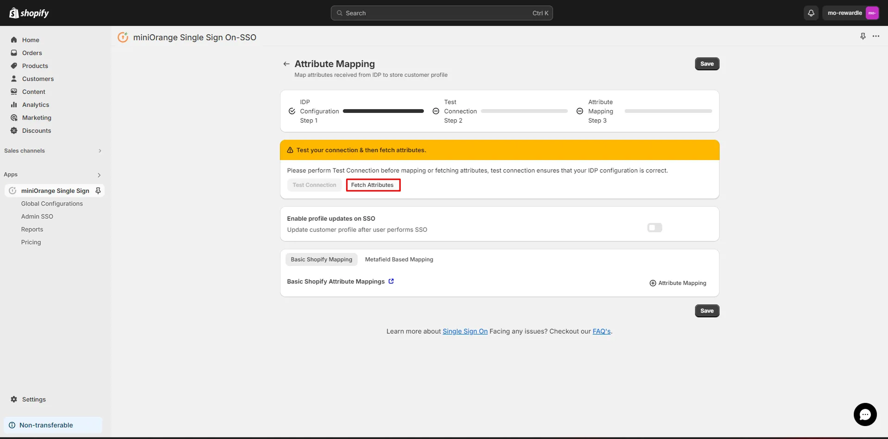Click the IDP Configuration Step 1 progress bar
Image resolution: width=888 pixels, height=439 pixels.
click(x=383, y=111)
